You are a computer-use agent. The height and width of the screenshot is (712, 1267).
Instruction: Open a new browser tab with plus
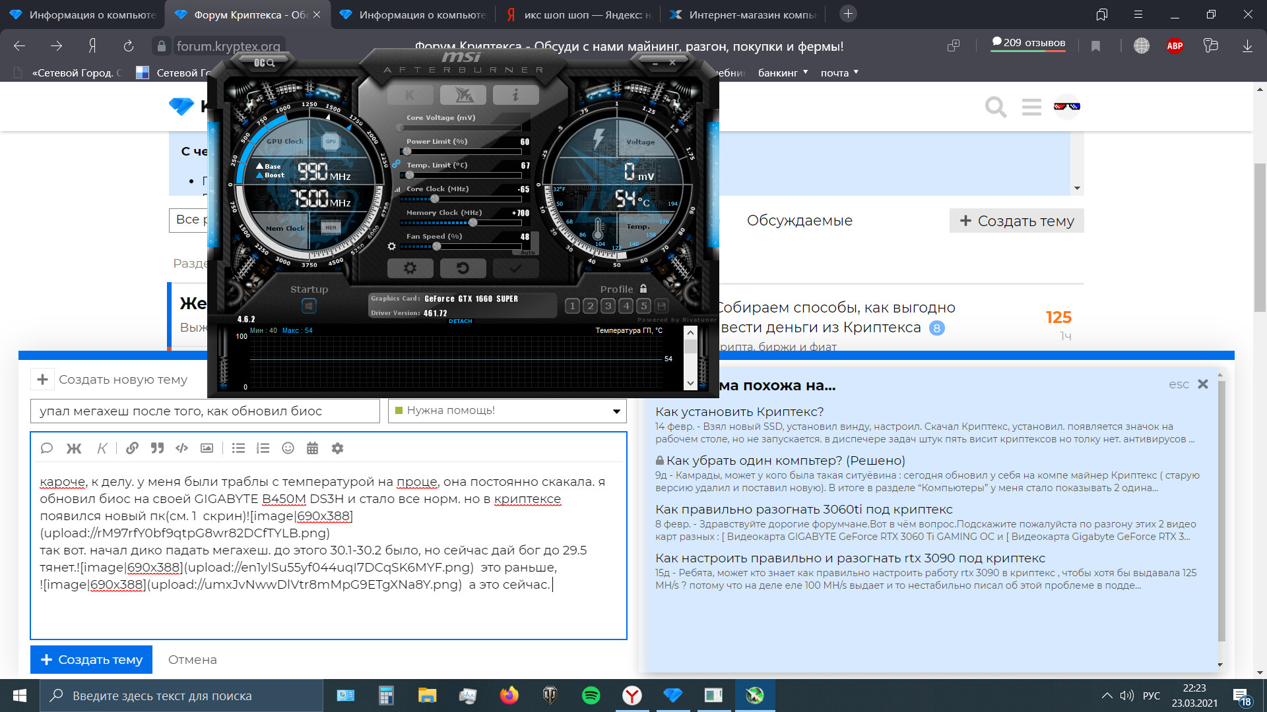click(x=848, y=14)
